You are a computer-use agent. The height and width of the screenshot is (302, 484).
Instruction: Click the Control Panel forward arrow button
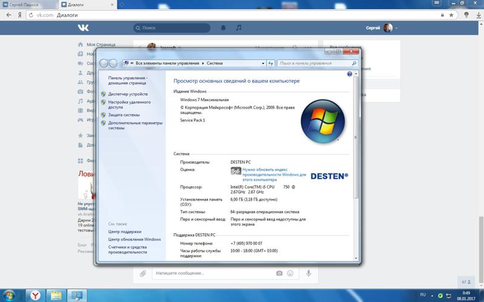[x=113, y=63]
